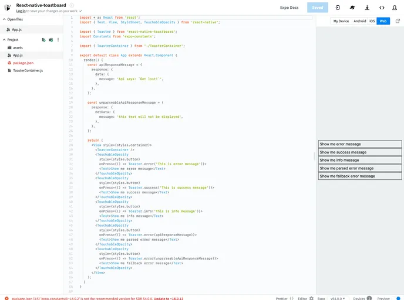Open preview in a new window icon
This screenshot has height=300, width=404.
(x=398, y=21)
